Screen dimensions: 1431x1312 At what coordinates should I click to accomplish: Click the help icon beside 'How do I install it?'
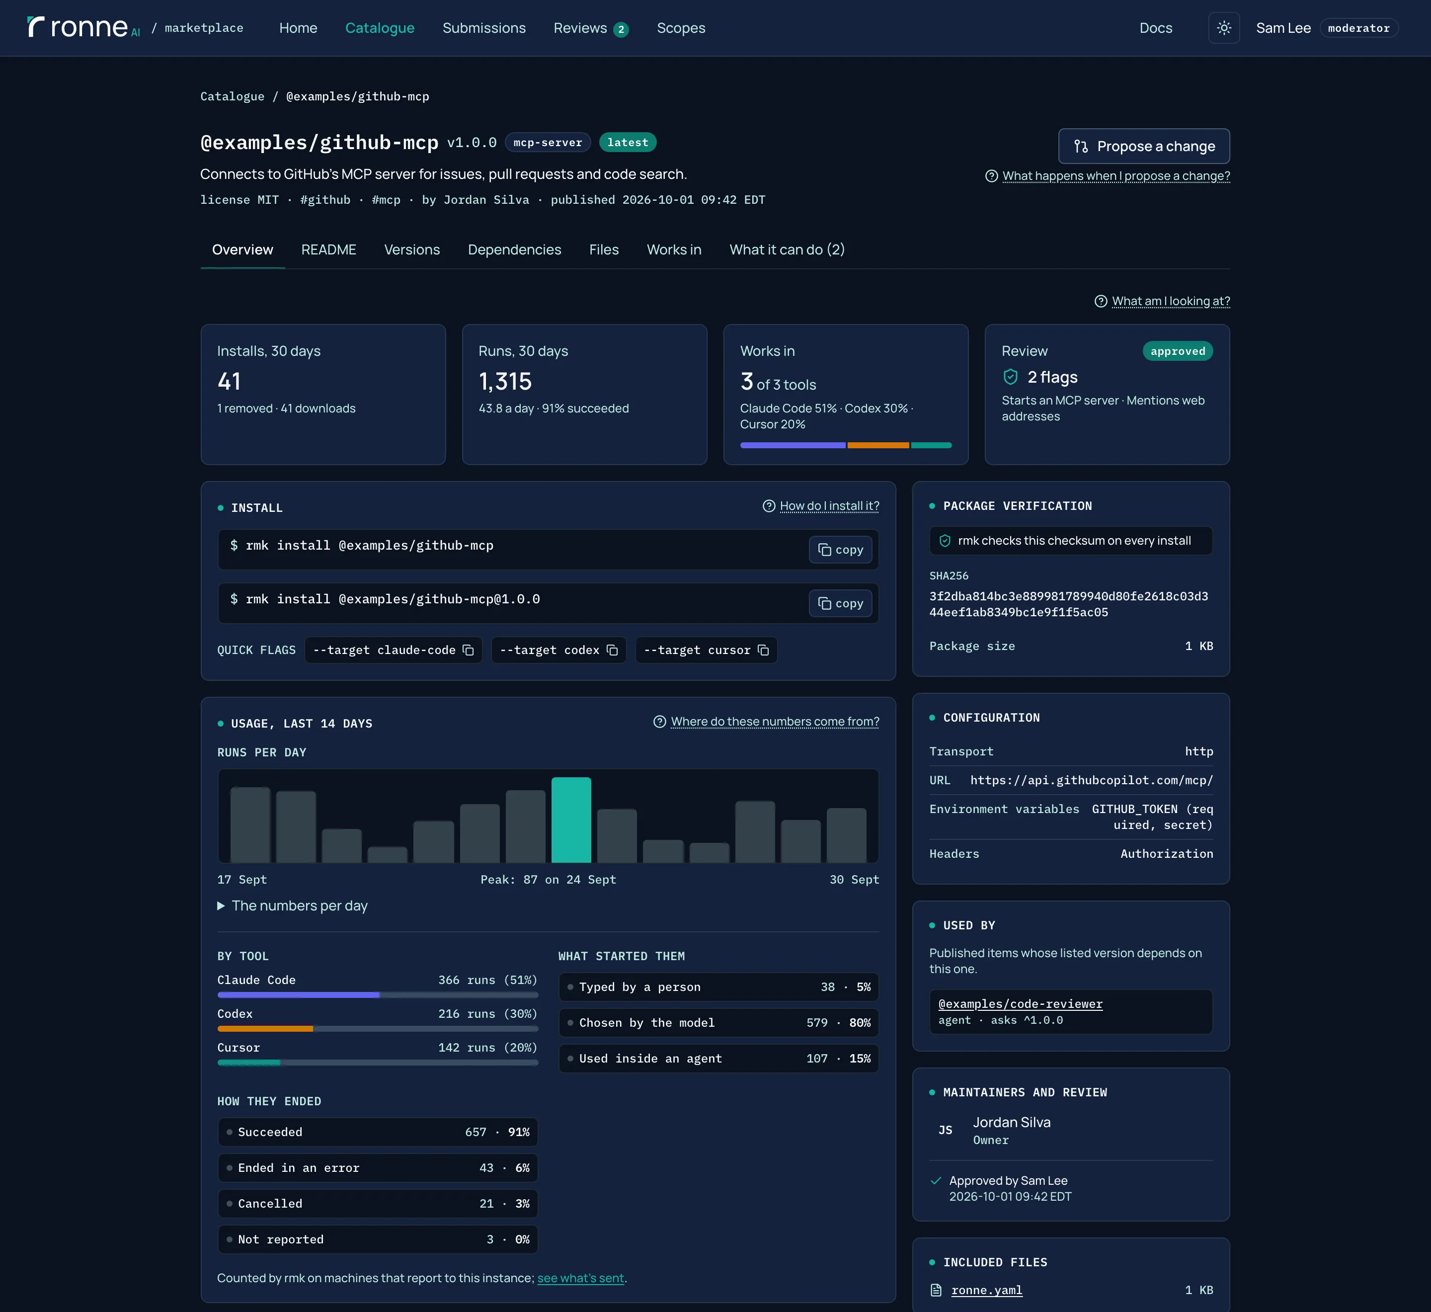(769, 506)
